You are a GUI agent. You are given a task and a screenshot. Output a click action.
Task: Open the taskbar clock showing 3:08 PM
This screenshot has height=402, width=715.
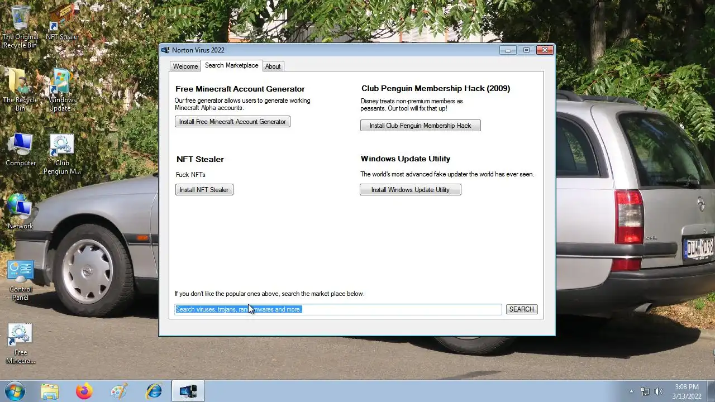click(687, 391)
